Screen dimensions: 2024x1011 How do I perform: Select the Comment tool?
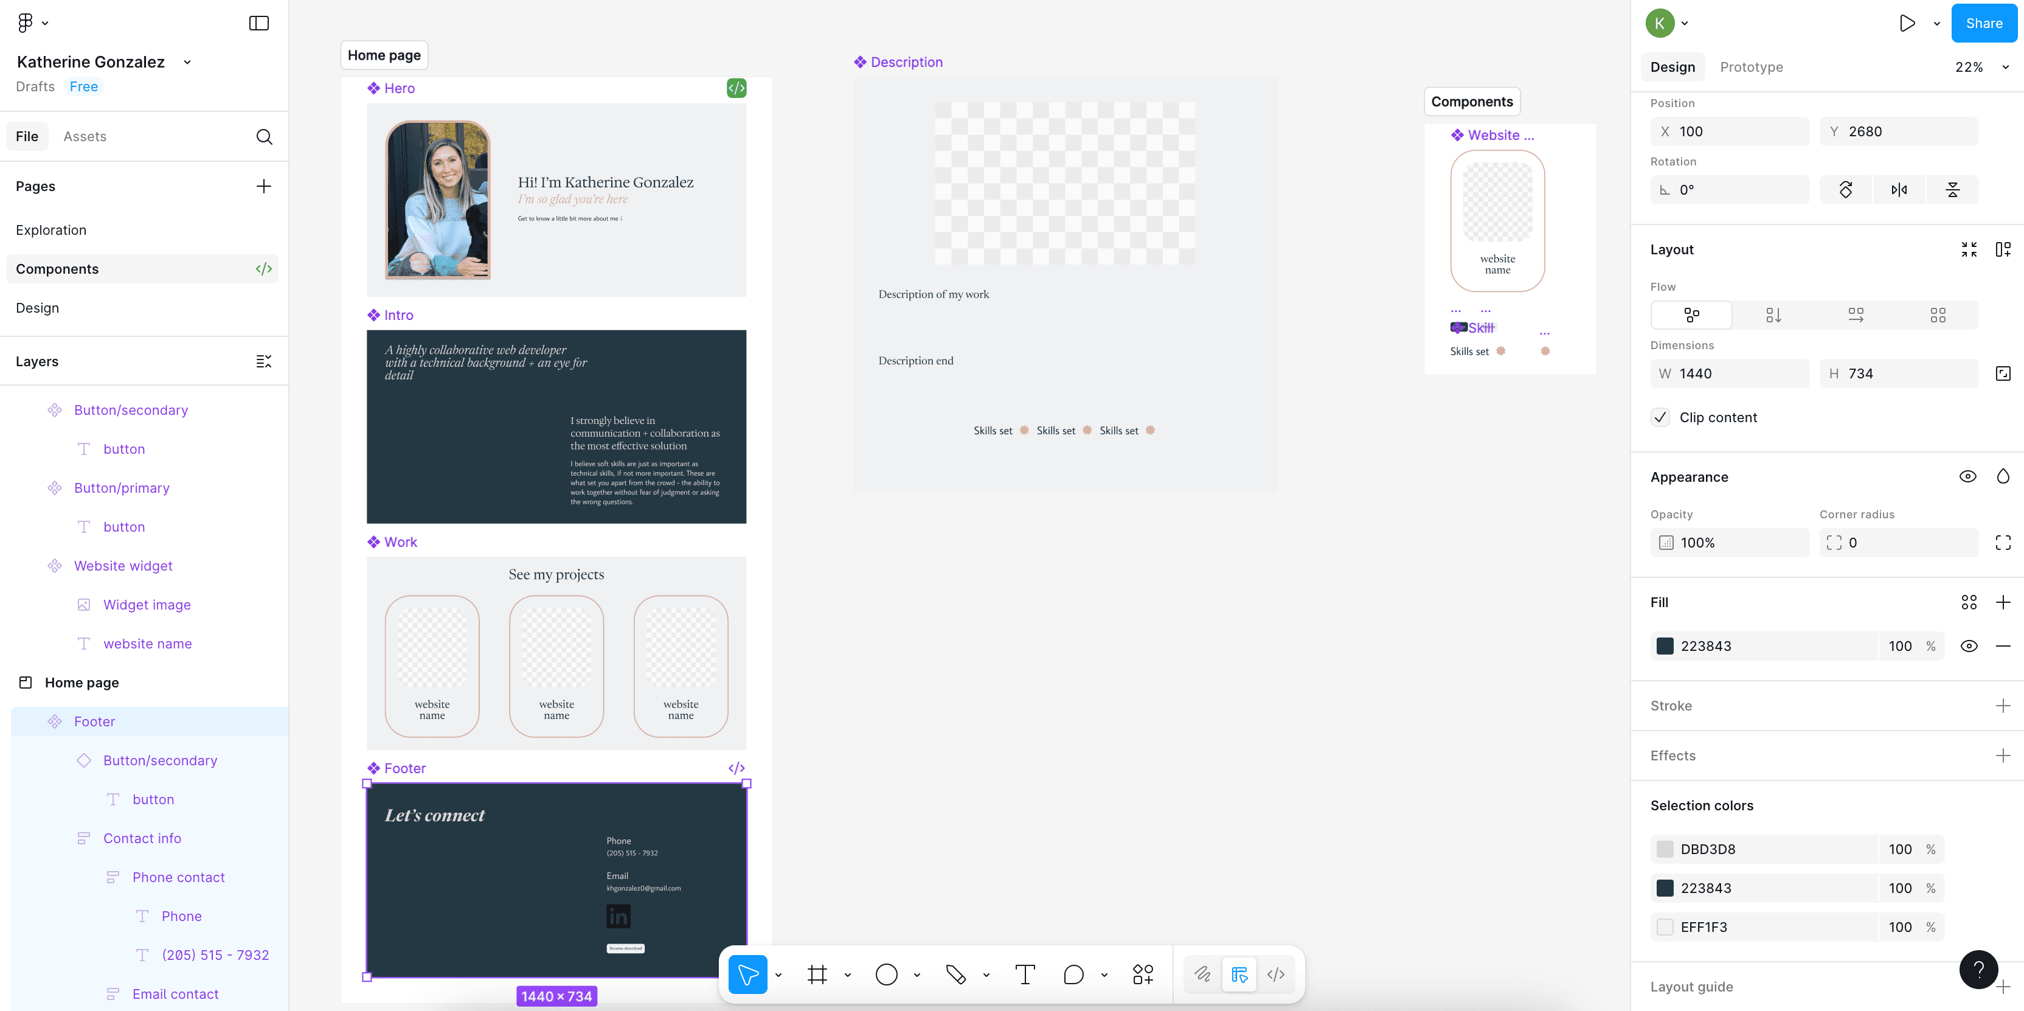tap(1073, 975)
